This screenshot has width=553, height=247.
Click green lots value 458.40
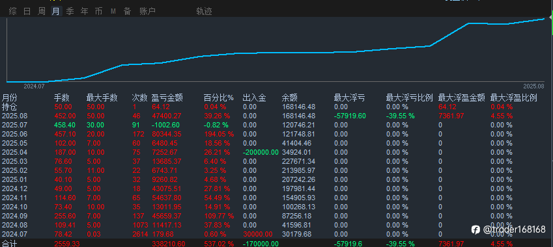click(x=64, y=125)
